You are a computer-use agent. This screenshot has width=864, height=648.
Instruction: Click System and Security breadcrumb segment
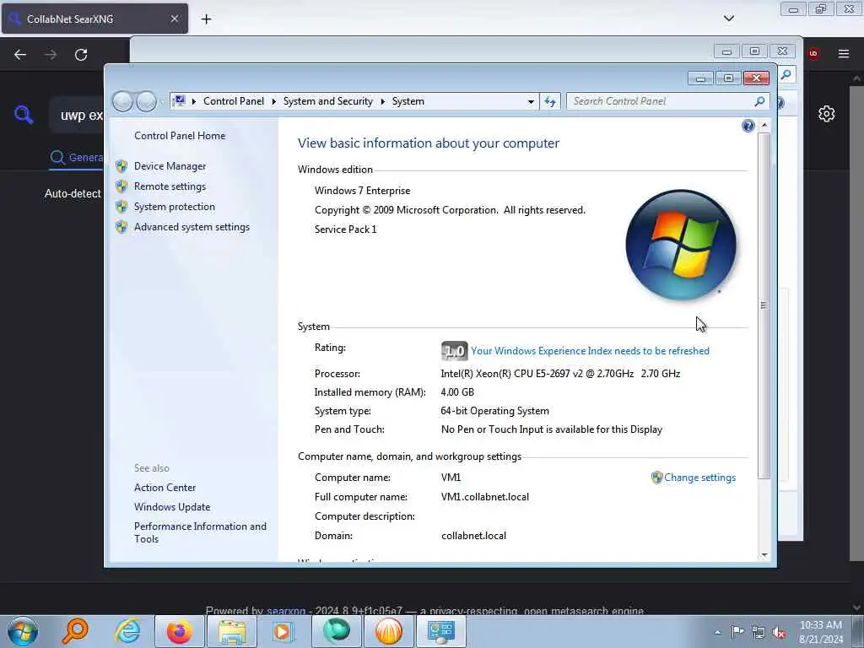point(328,101)
